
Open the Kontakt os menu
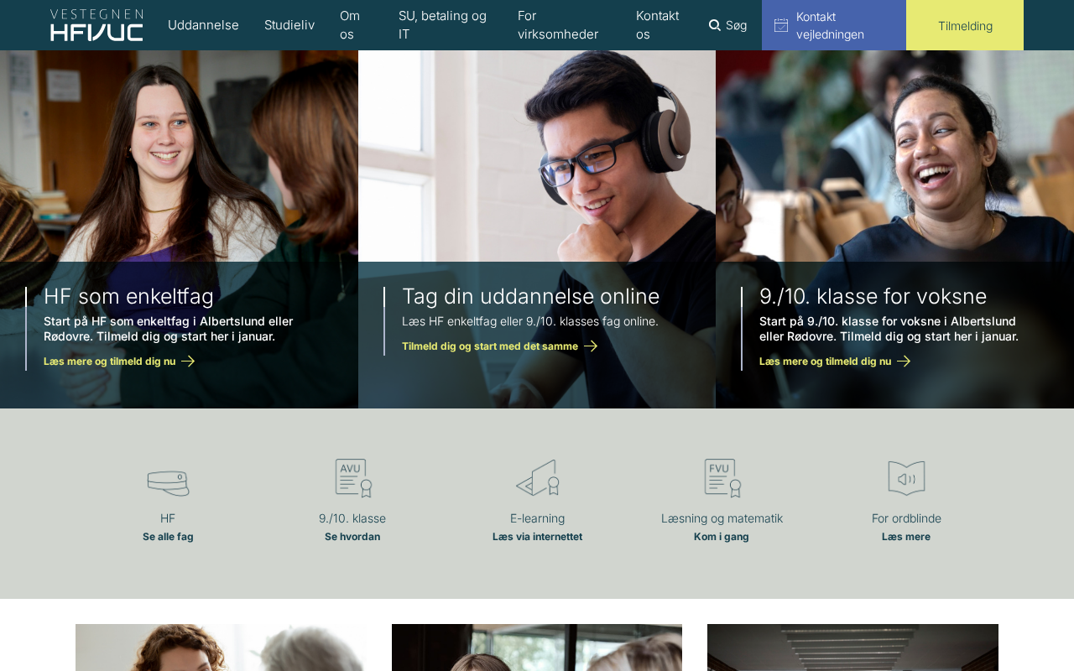coord(658,25)
